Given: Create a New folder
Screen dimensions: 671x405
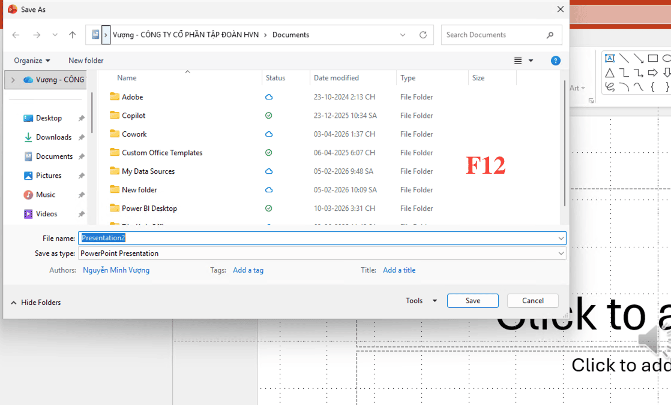Looking at the screenshot, I should 86,61.
